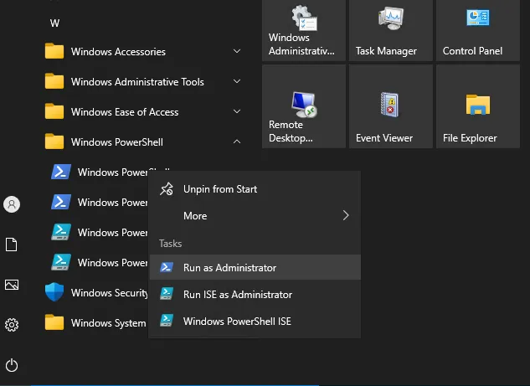This screenshot has height=386, width=530.
Task: Select Run ISE as Administrator
Action: [x=237, y=295]
